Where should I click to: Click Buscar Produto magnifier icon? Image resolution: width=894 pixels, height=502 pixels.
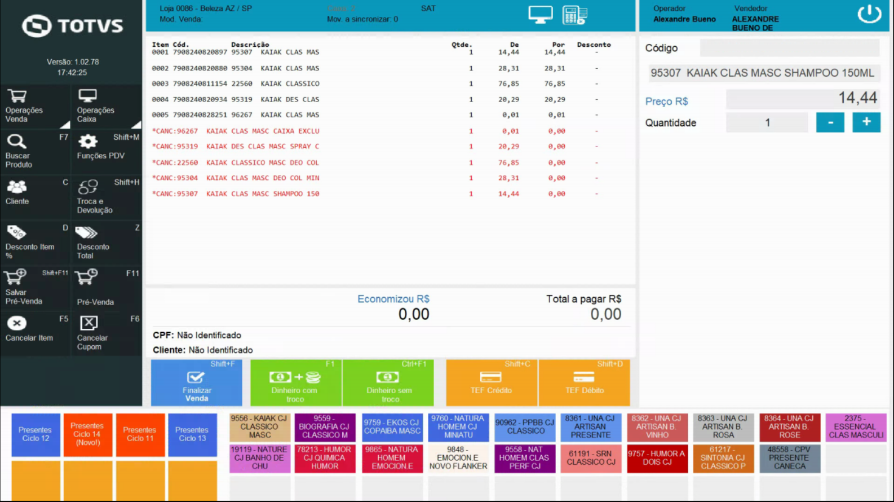coord(16,141)
